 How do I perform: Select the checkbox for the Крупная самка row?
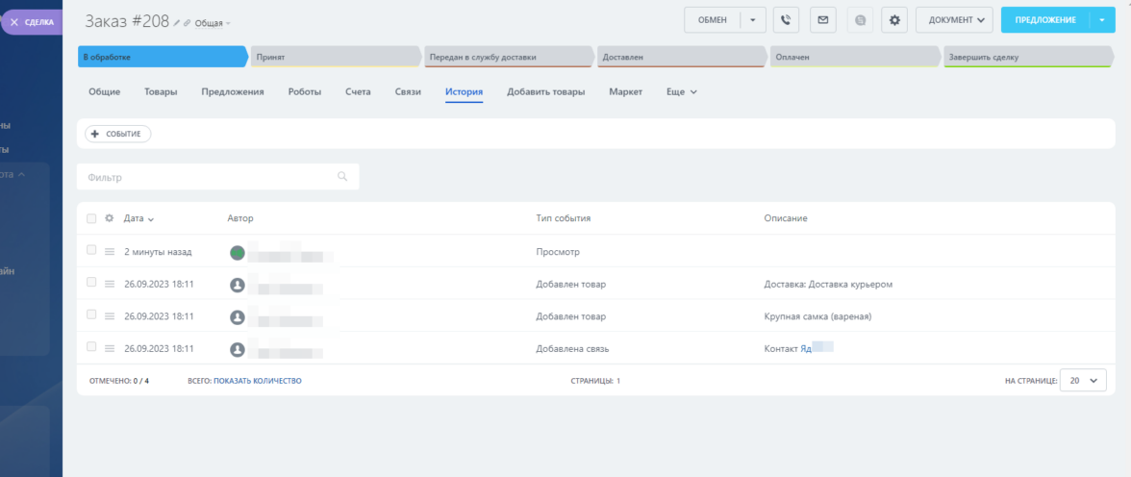point(91,314)
